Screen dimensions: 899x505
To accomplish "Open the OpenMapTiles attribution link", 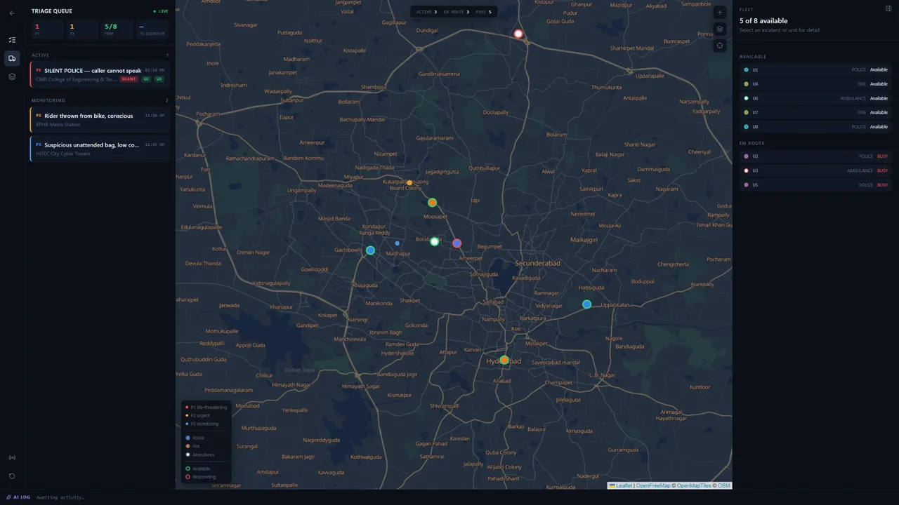I will coord(695,485).
